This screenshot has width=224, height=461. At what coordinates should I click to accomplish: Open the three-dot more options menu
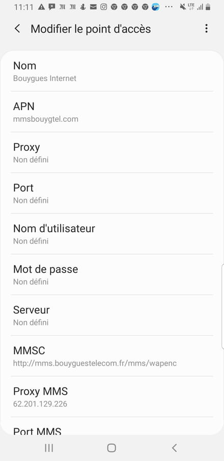tap(206, 29)
